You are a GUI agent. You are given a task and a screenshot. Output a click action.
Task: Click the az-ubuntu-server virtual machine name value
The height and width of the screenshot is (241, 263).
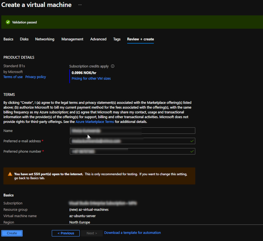(82, 216)
